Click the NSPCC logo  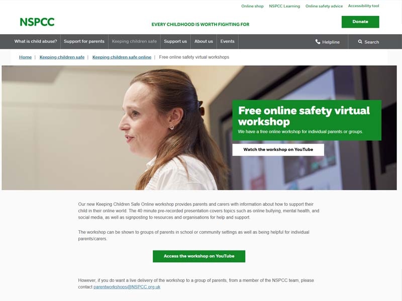coord(37,22)
